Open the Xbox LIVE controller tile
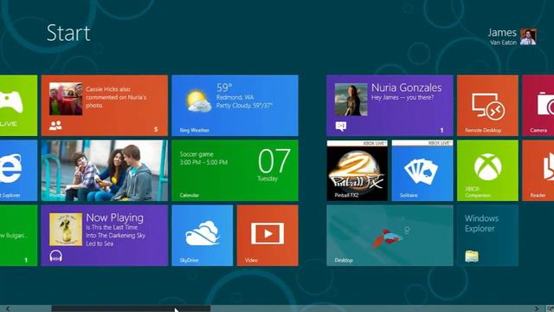 [x=18, y=106]
